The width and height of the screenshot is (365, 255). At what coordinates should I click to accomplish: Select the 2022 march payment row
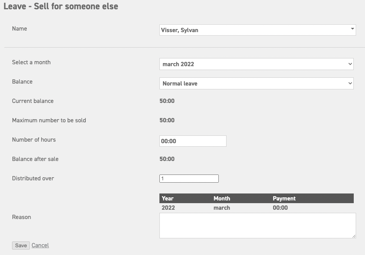(x=256, y=207)
